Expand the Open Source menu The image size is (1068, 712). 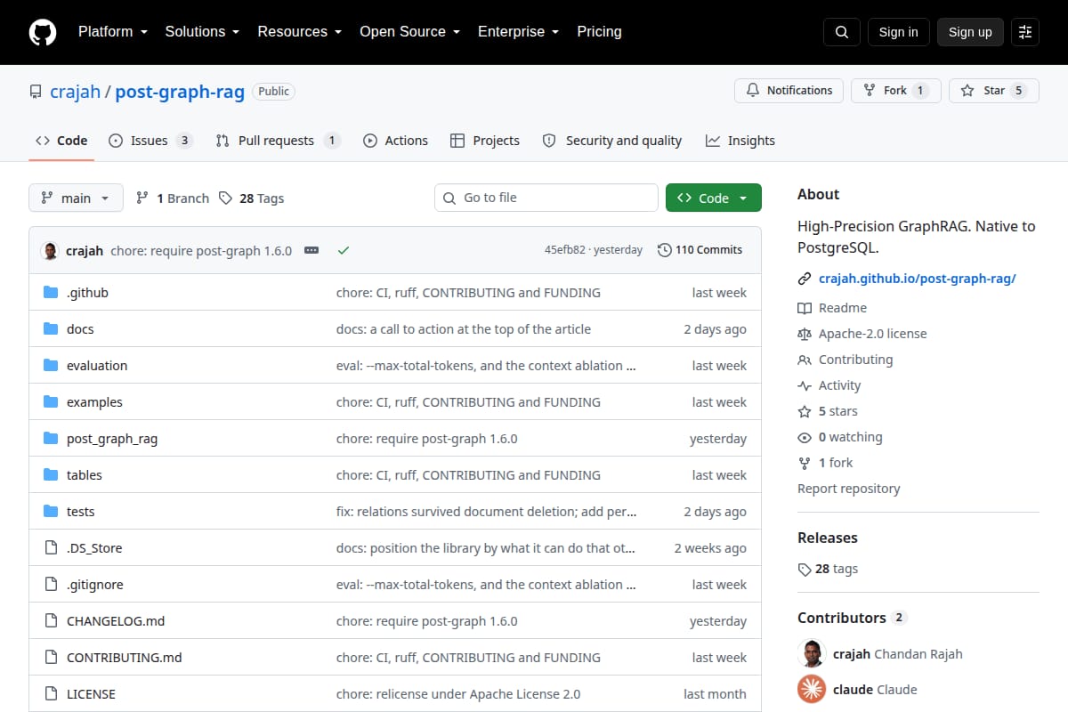(x=409, y=31)
